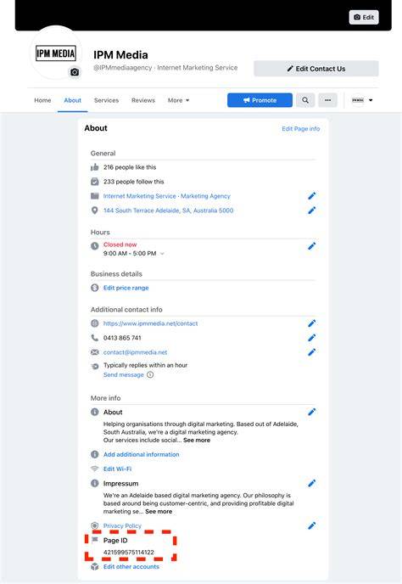
Task: Switch to the Reviews tab
Action: [143, 100]
